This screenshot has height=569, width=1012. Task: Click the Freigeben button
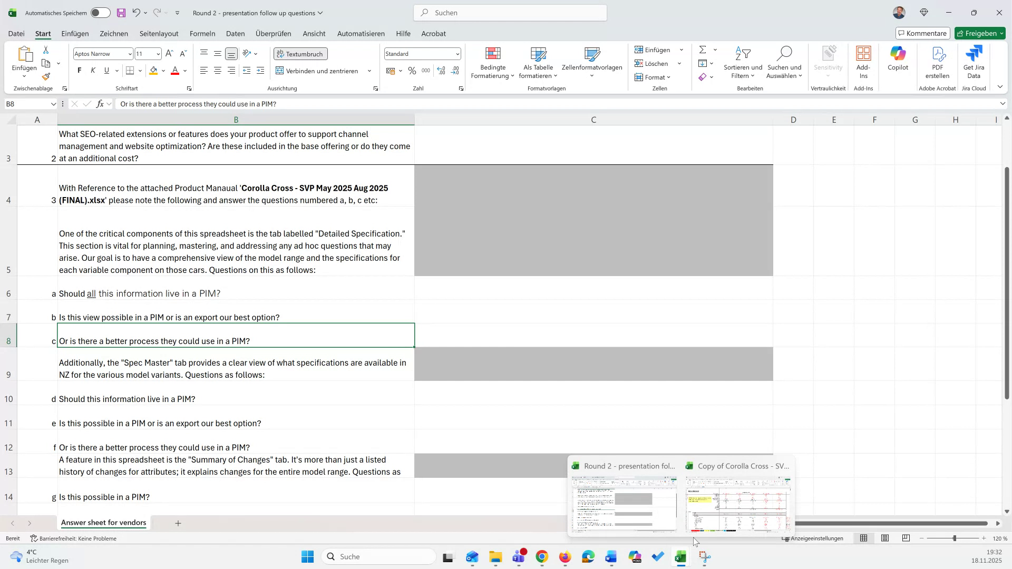click(979, 33)
